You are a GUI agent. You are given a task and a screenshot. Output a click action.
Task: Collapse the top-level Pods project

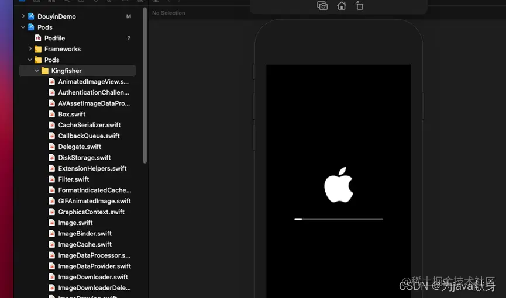[x=23, y=27]
